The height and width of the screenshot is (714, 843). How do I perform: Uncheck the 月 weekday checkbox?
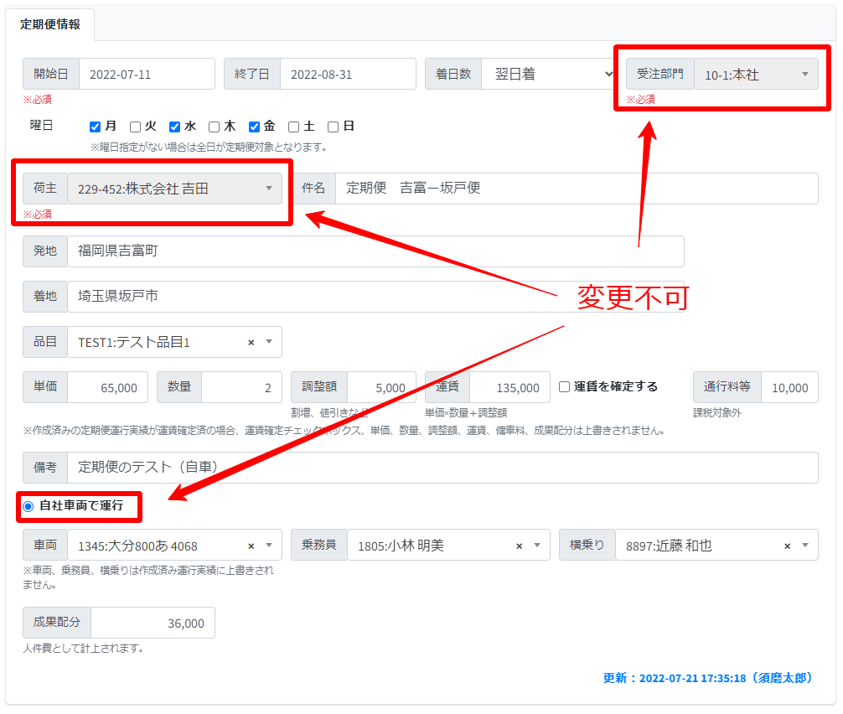(96, 127)
